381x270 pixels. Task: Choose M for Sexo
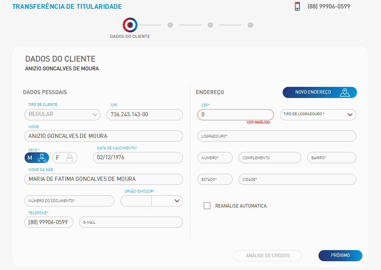point(37,157)
